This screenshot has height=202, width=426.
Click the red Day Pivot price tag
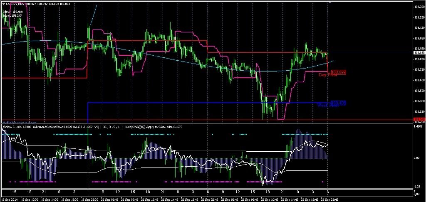[x=339, y=72]
